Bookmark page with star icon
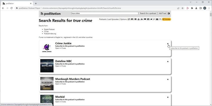 tap(183, 8)
